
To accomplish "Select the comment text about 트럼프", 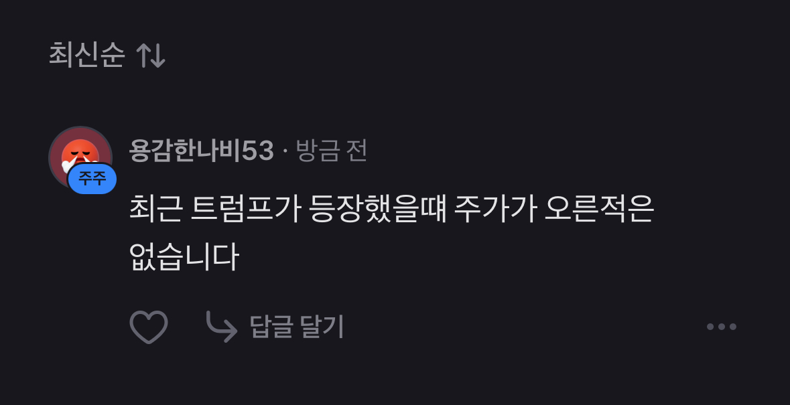I will 391,232.
